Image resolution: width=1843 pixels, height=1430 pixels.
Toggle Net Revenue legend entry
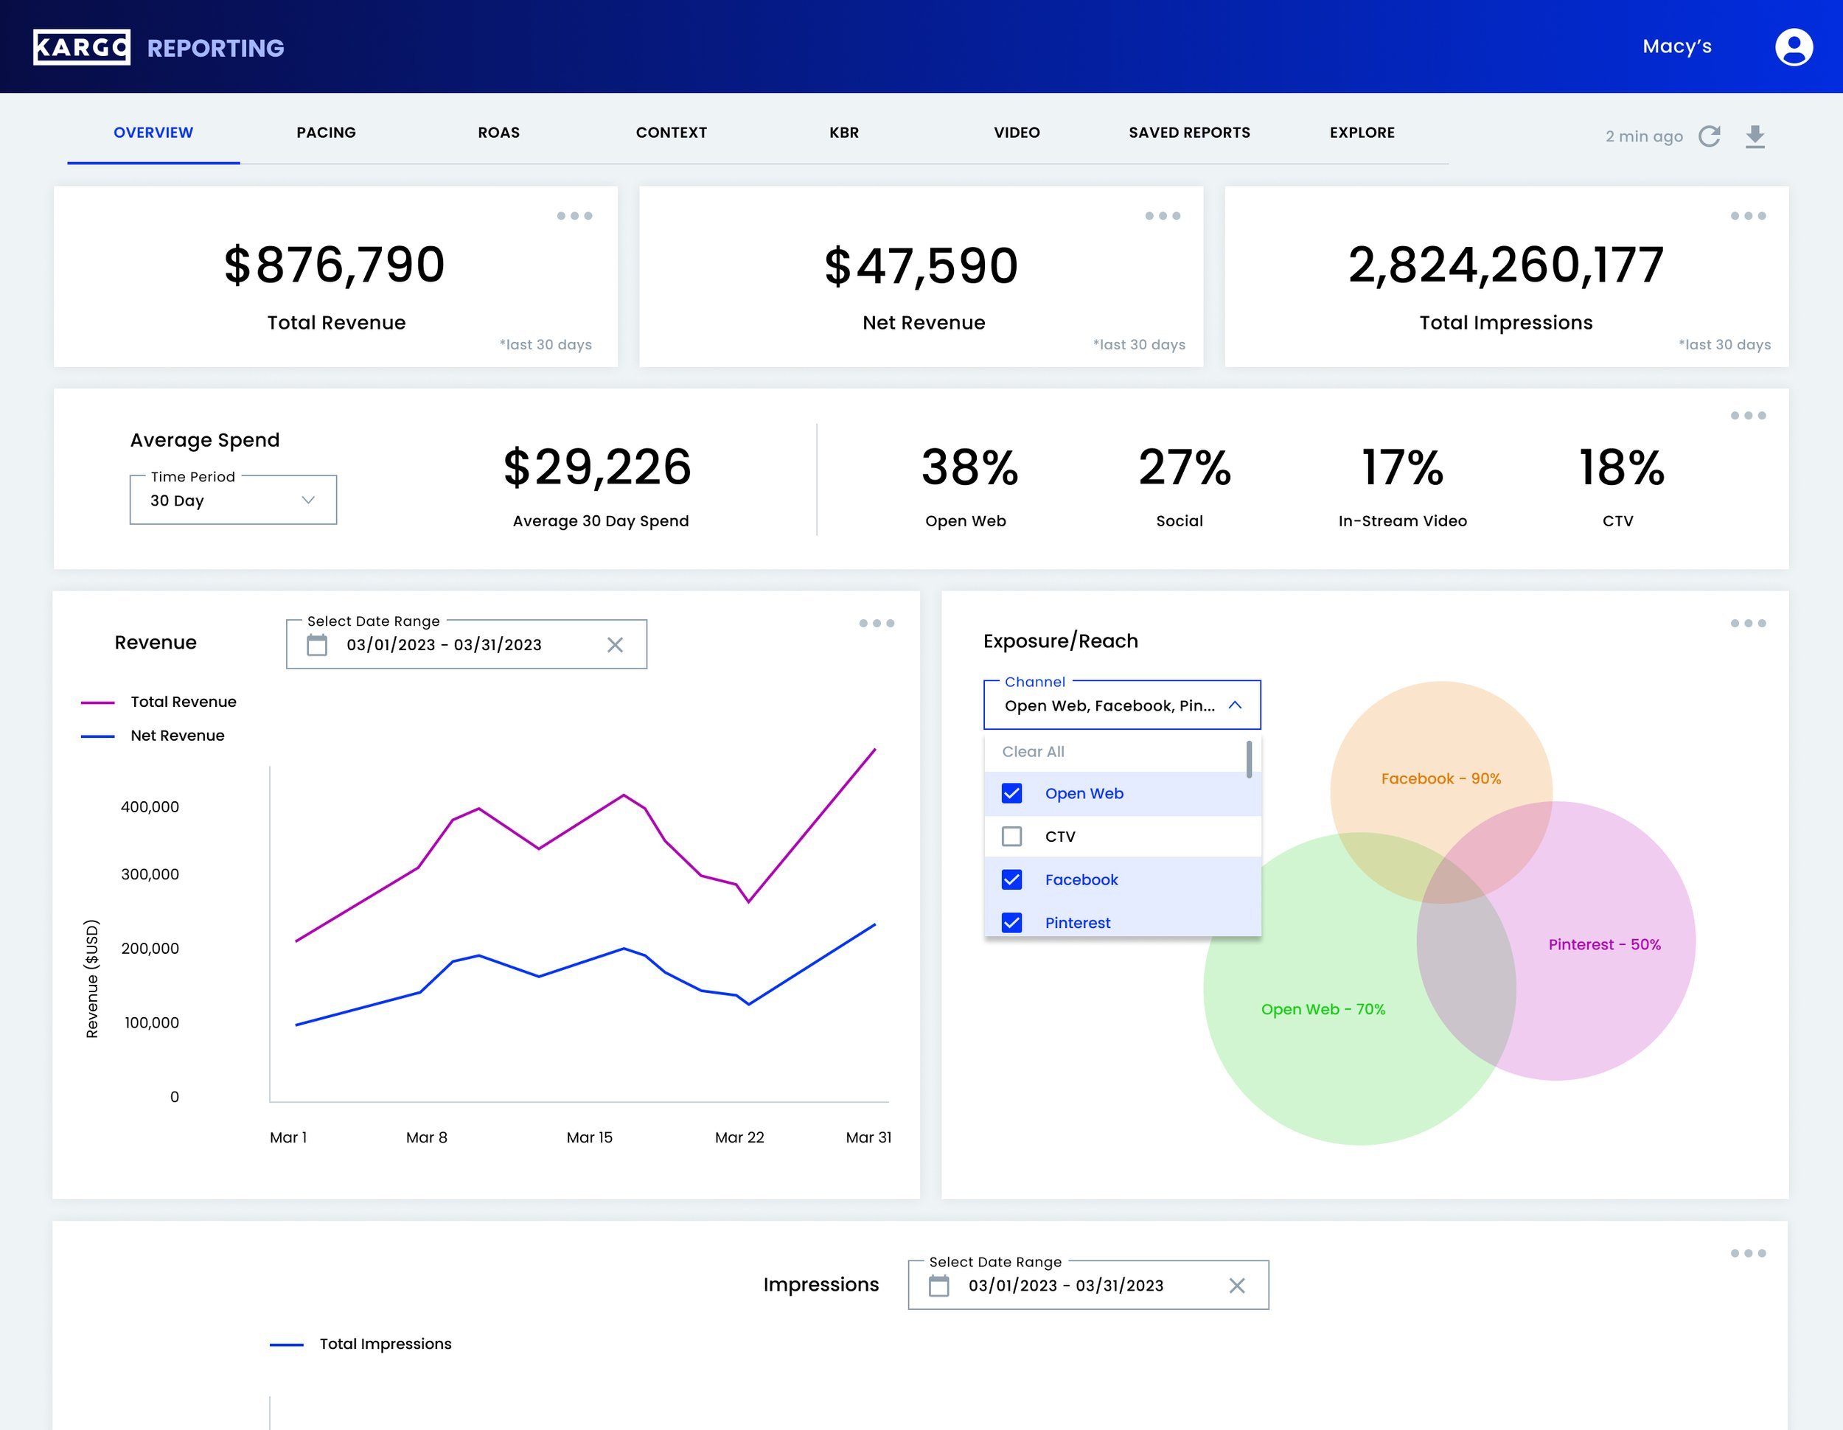pos(153,736)
